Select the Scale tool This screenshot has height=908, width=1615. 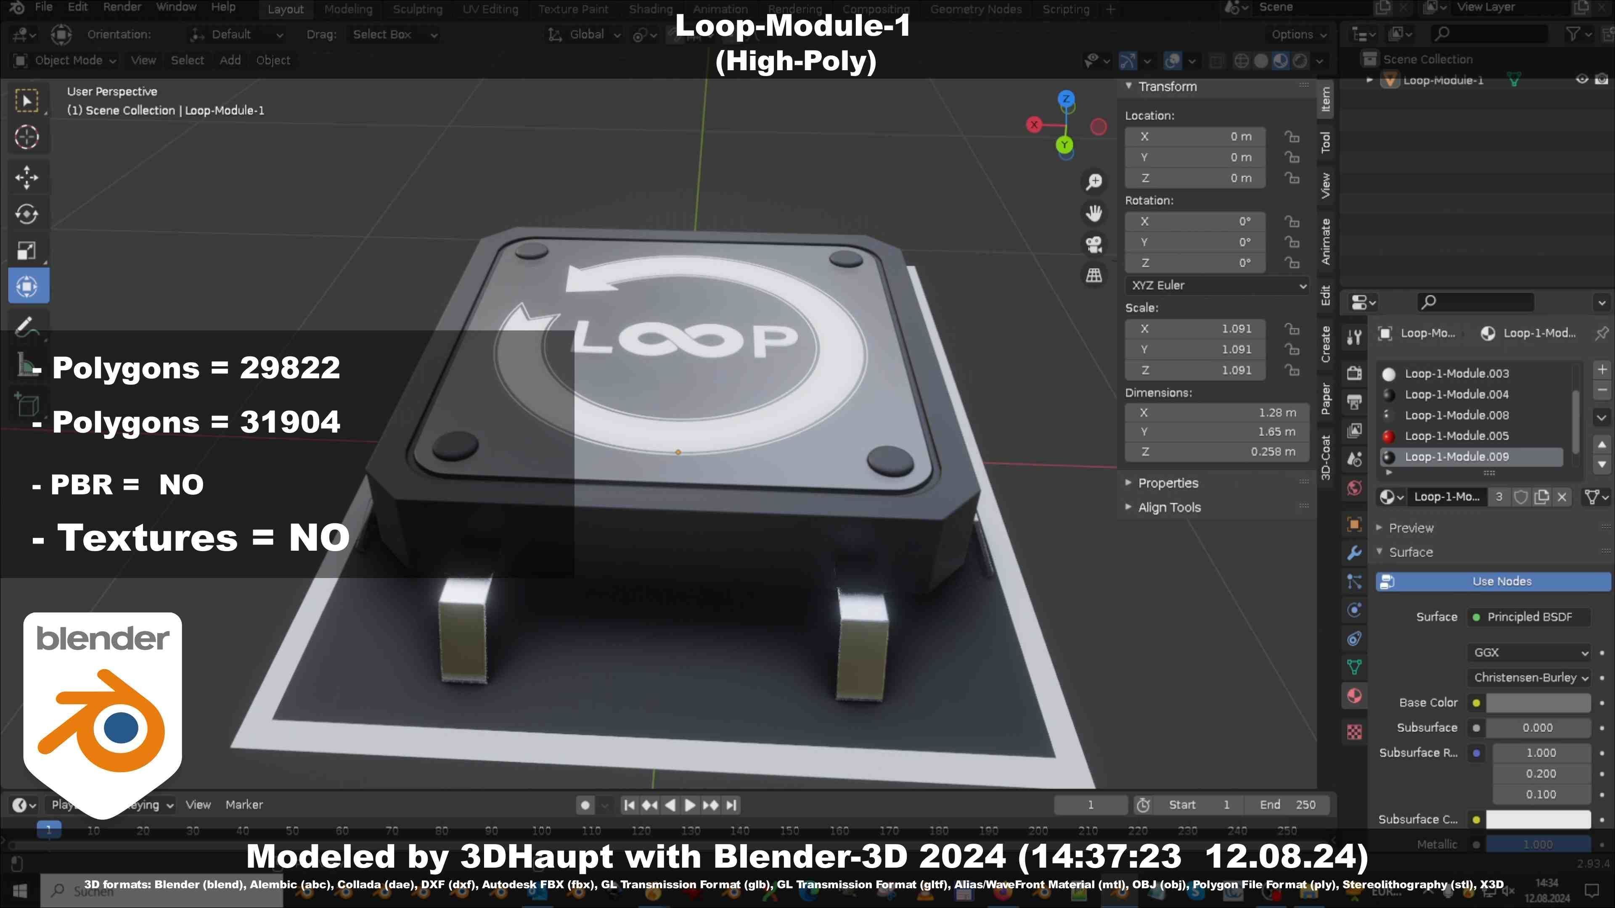[x=27, y=251]
